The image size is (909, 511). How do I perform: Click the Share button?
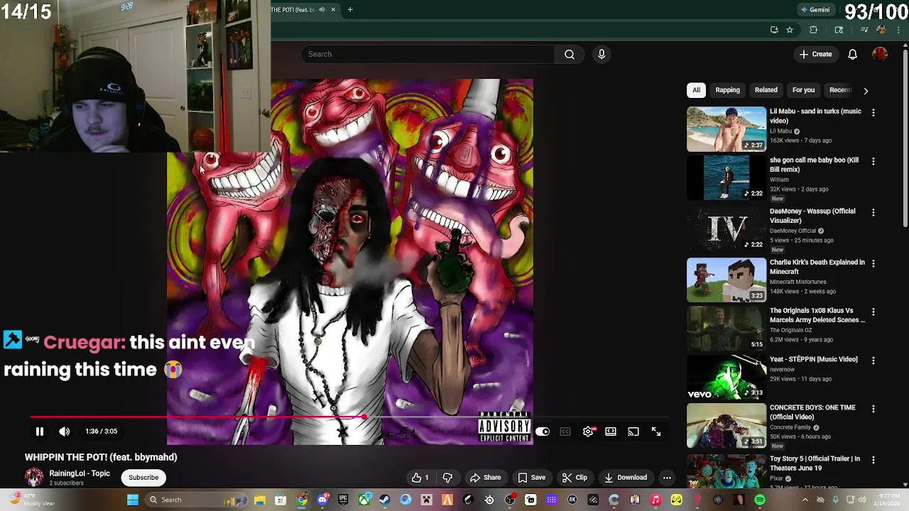pyautogui.click(x=486, y=478)
